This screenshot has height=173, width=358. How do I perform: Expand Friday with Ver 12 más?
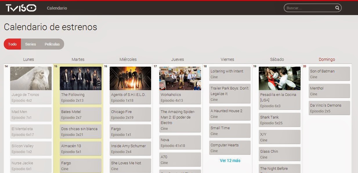230,160
